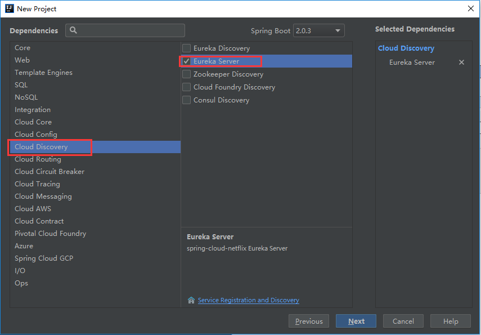Select the Core category
Screen dimensions: 481x335
(x=95, y=48)
